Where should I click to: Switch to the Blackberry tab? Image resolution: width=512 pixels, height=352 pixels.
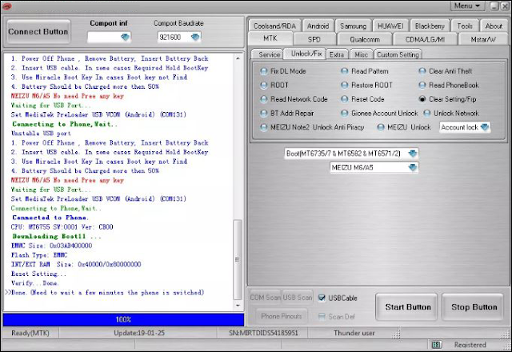430,26
